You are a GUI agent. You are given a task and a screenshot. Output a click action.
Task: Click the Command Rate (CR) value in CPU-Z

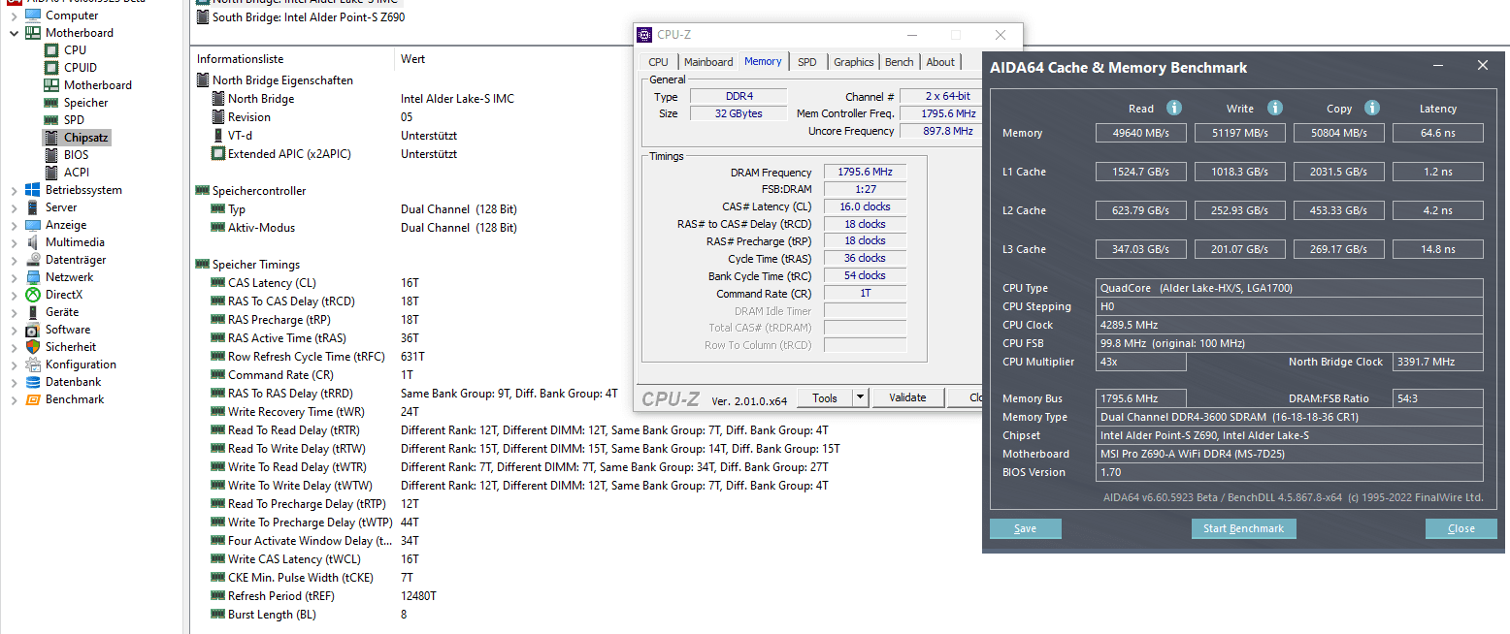865,294
